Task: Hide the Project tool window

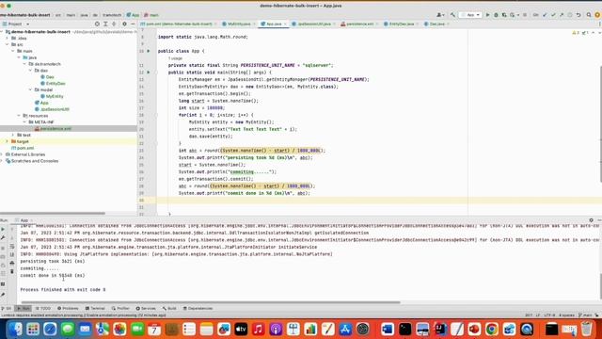Action: coord(133,24)
